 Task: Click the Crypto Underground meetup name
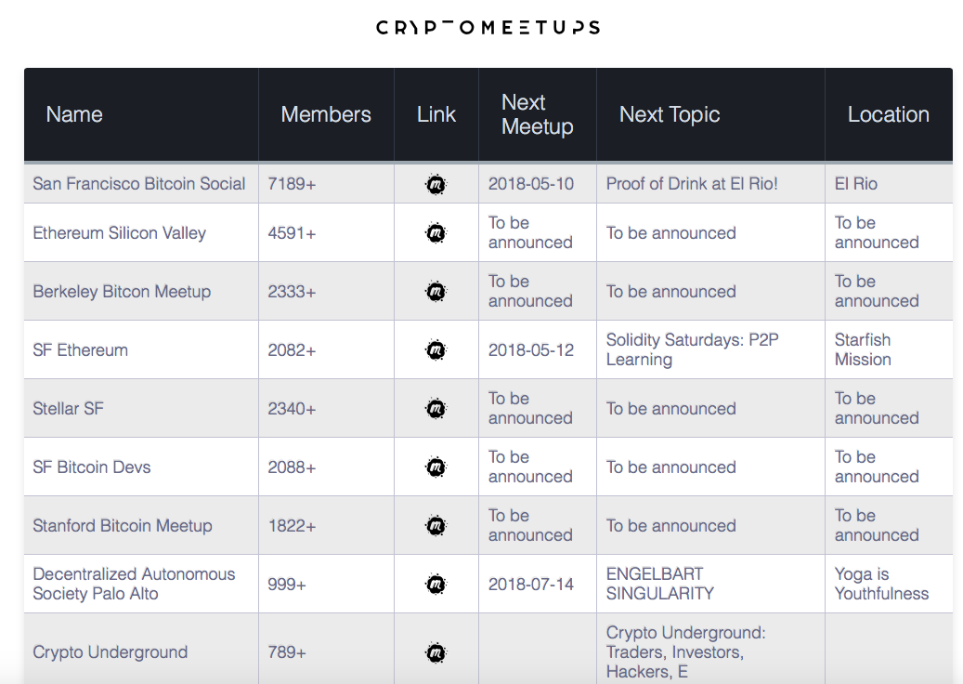[110, 651]
